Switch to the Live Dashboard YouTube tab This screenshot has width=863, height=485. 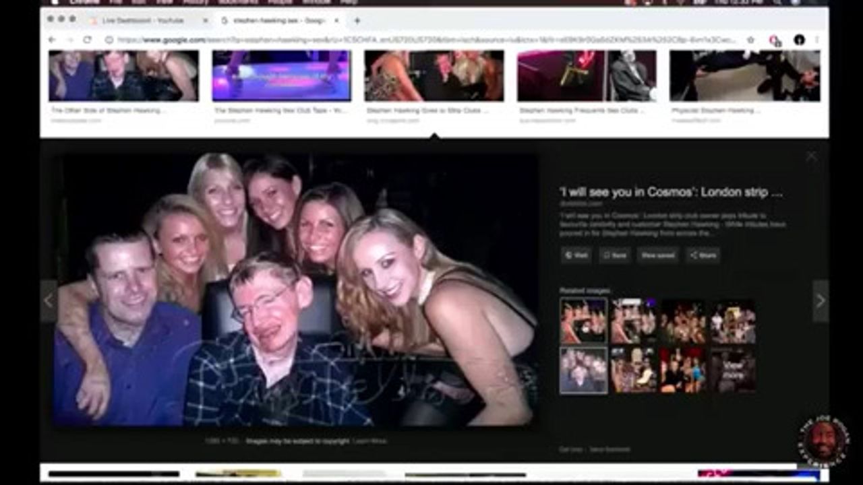click(x=142, y=21)
